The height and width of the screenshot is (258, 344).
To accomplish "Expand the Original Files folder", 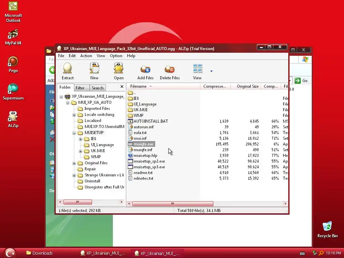I will [x=74, y=164].
